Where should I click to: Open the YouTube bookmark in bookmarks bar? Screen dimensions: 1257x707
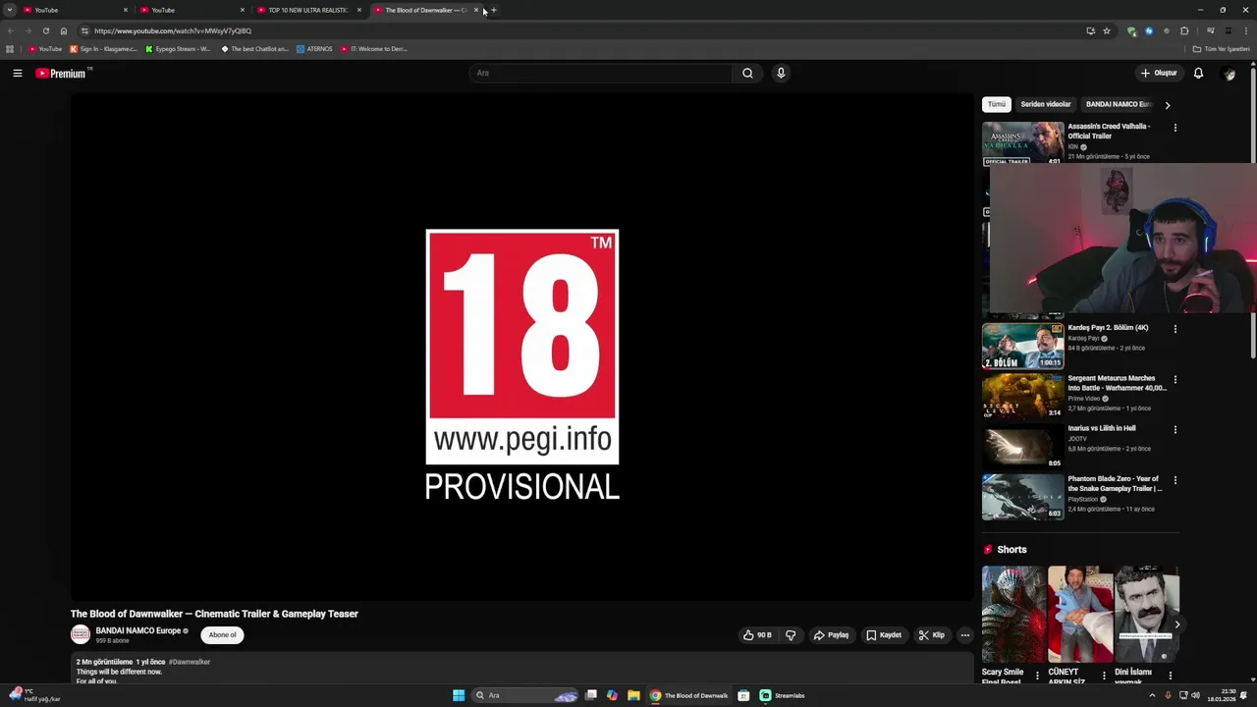tap(45, 49)
